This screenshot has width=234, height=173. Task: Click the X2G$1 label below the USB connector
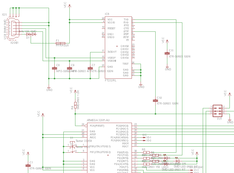(x=14, y=43)
